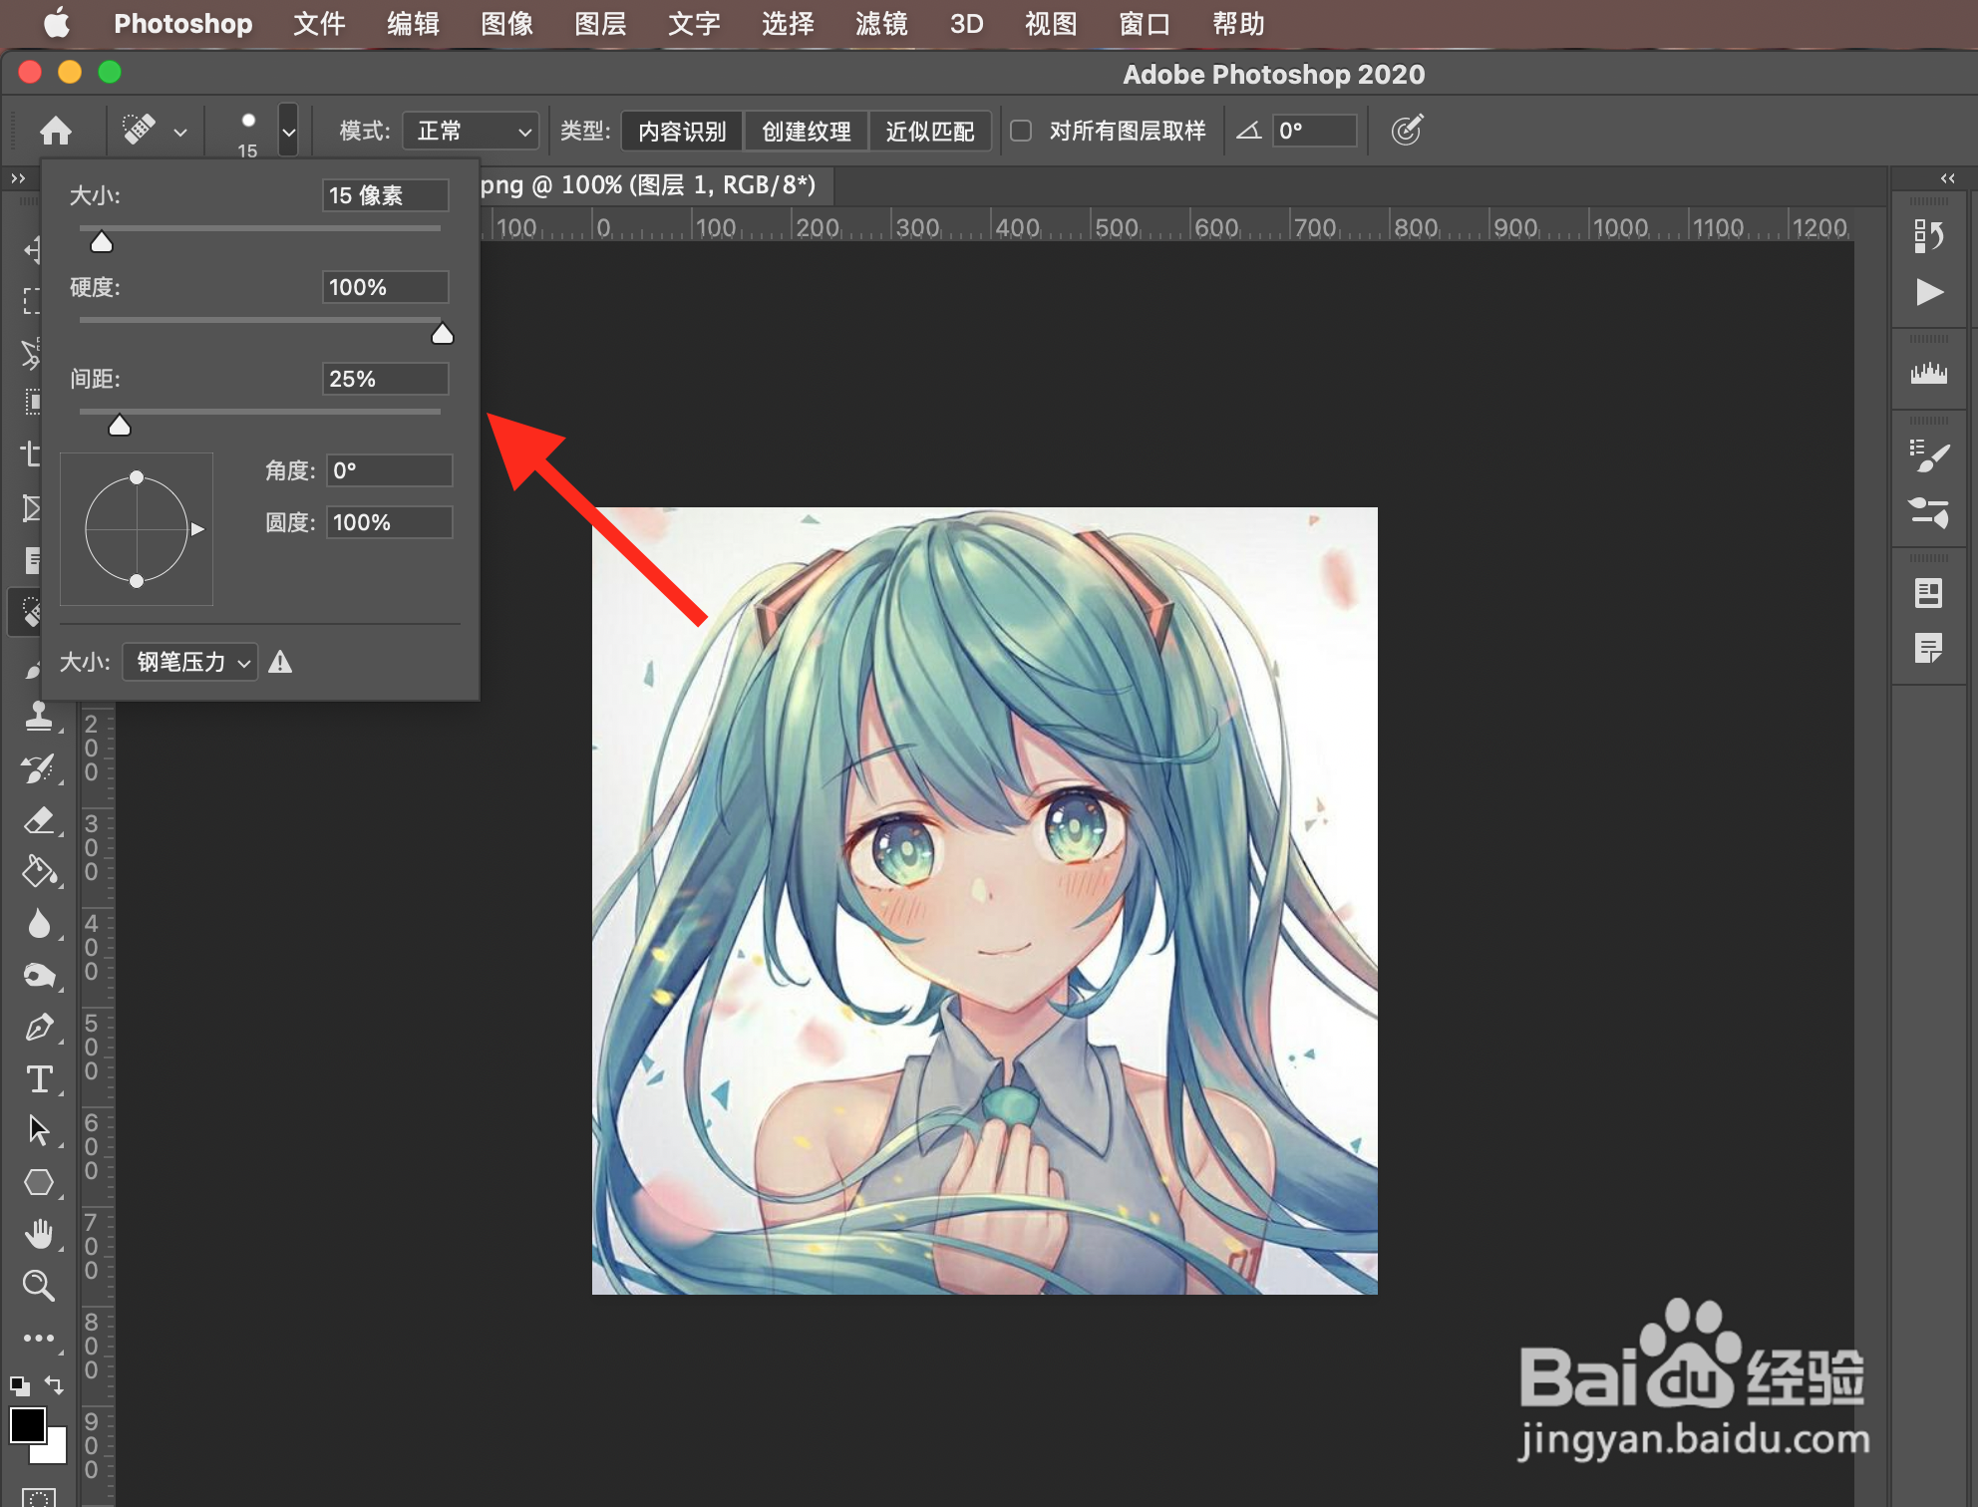Open the 滤镜 menu
The width and height of the screenshot is (1978, 1507).
(881, 24)
